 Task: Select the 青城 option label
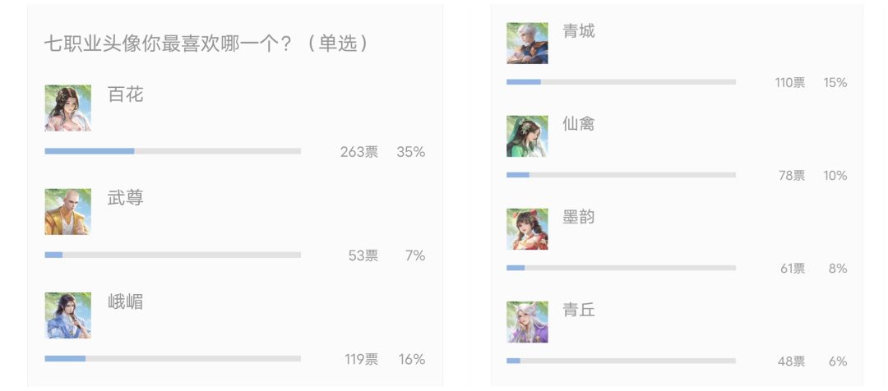(579, 31)
